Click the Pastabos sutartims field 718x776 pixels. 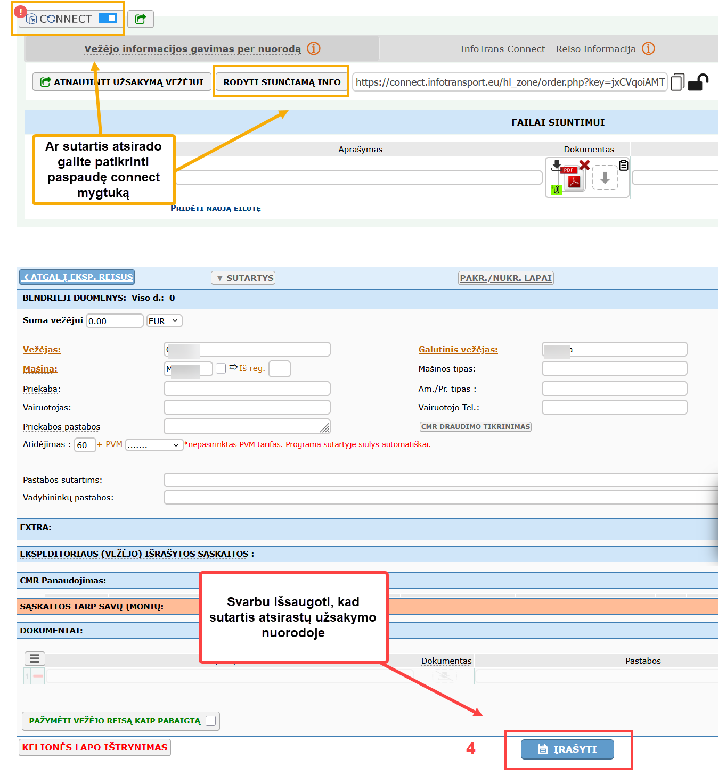click(x=440, y=480)
